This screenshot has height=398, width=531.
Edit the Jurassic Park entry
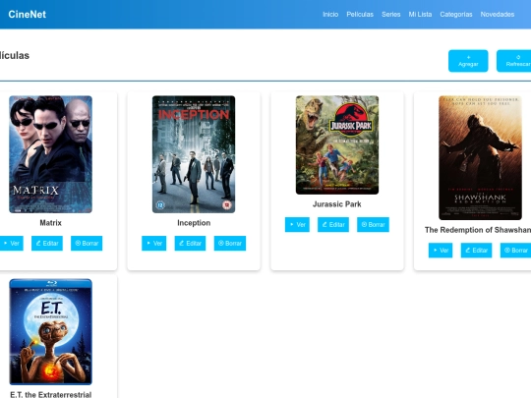[x=333, y=225]
